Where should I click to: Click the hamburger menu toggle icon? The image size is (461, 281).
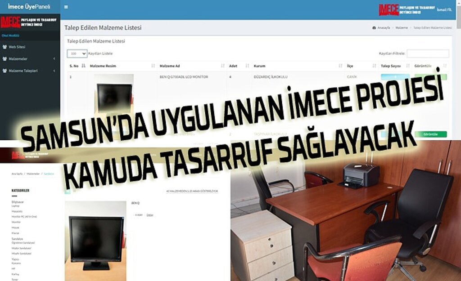pyautogui.click(x=66, y=7)
